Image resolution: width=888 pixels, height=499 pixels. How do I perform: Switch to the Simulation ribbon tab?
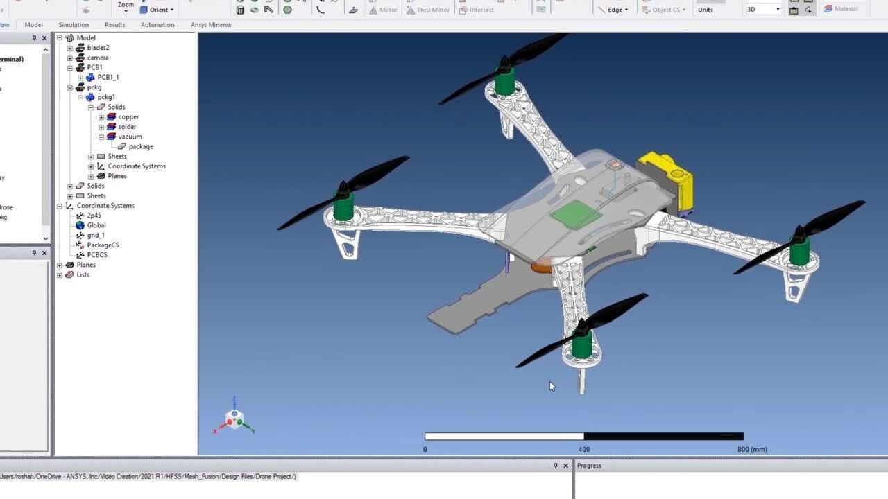click(x=74, y=25)
